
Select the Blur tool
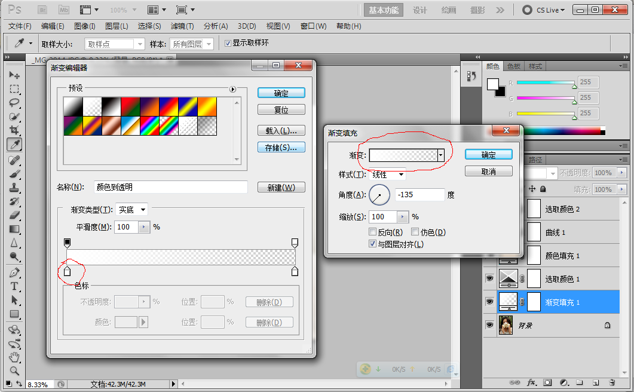pyautogui.click(x=14, y=243)
